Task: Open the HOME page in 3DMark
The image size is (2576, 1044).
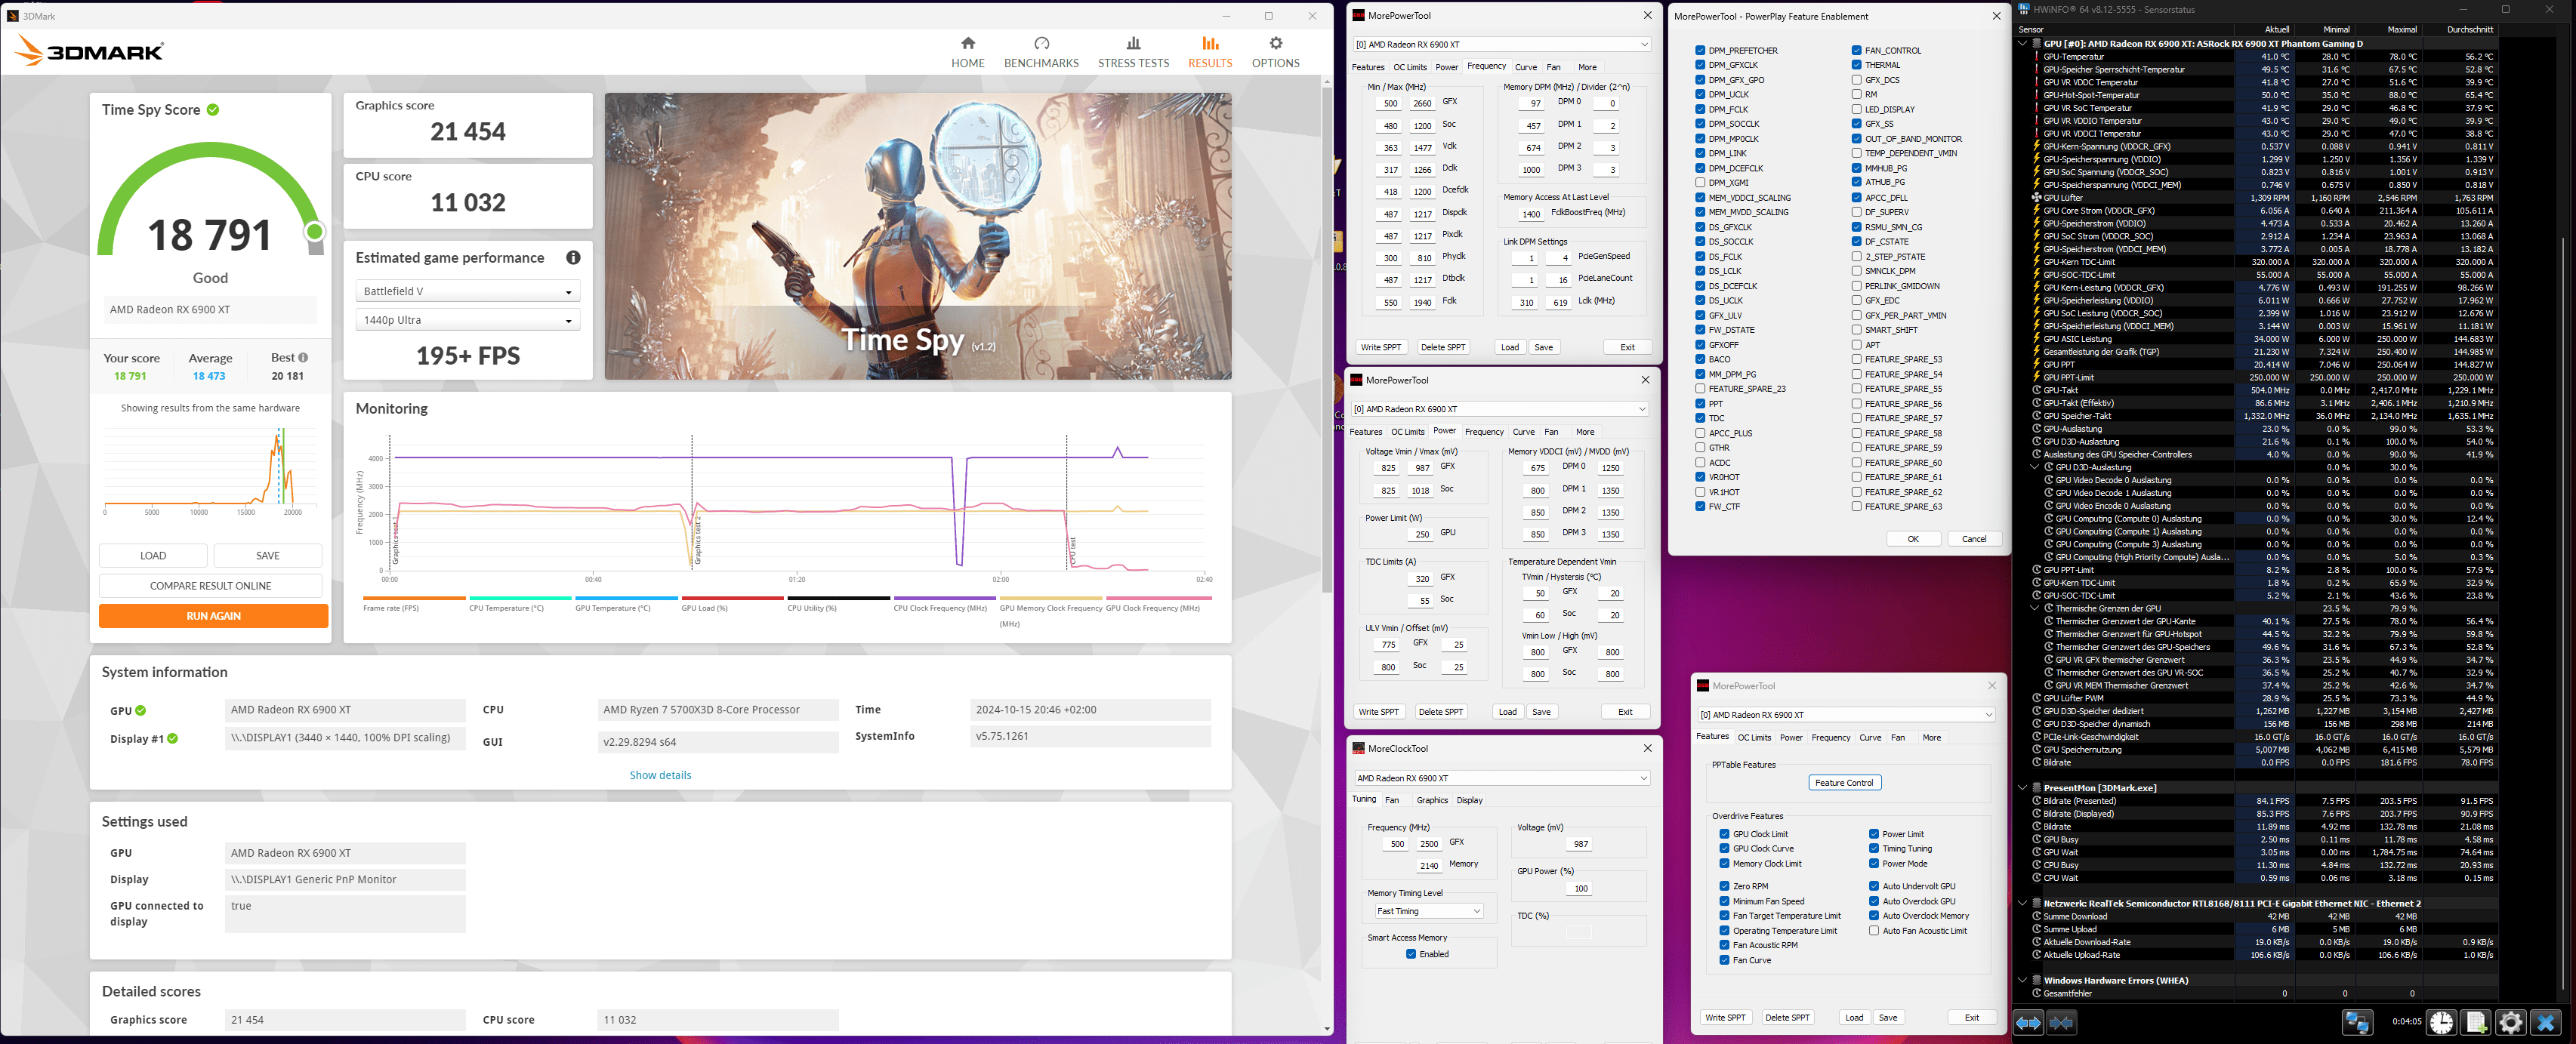Action: (x=967, y=52)
